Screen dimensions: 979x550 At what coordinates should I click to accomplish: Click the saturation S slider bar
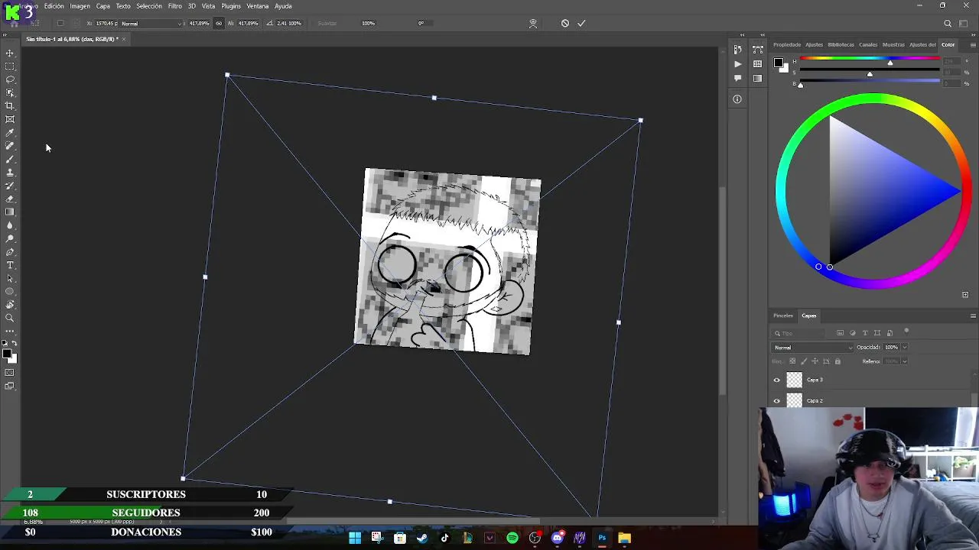click(870, 70)
